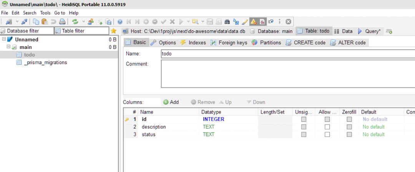This screenshot has width=415, height=172.
Task: Click the Replace text icon
Action: (236, 21)
